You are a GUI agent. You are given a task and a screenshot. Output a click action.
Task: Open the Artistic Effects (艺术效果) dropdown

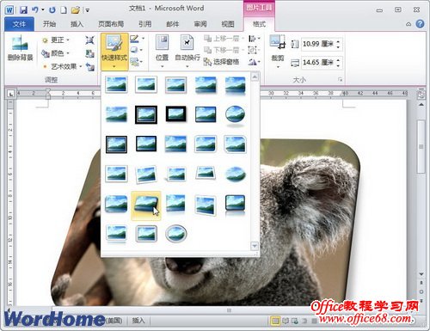[x=62, y=66]
